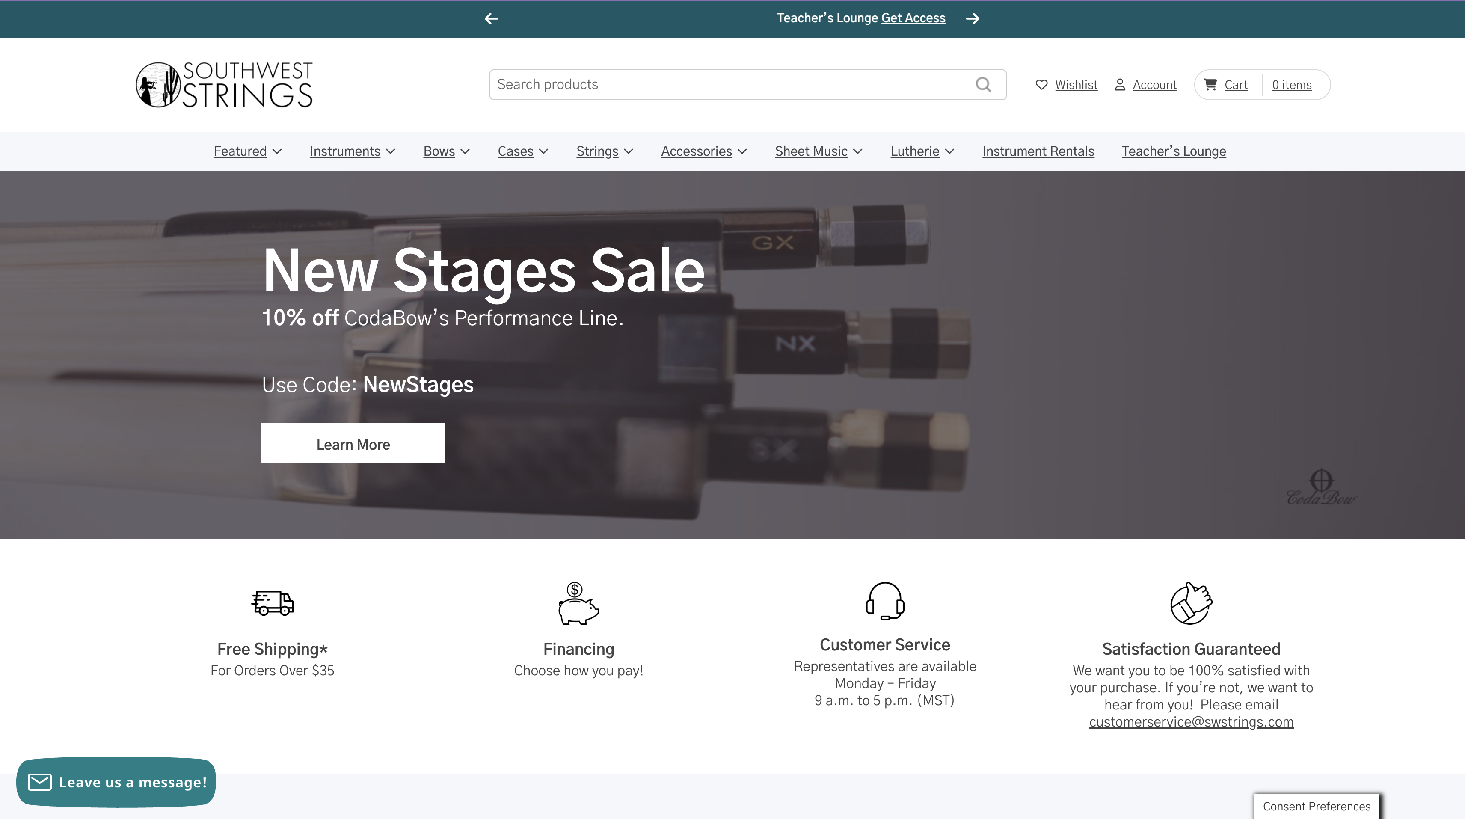Open the Lutherie nav item
This screenshot has width=1465, height=819.
point(914,151)
